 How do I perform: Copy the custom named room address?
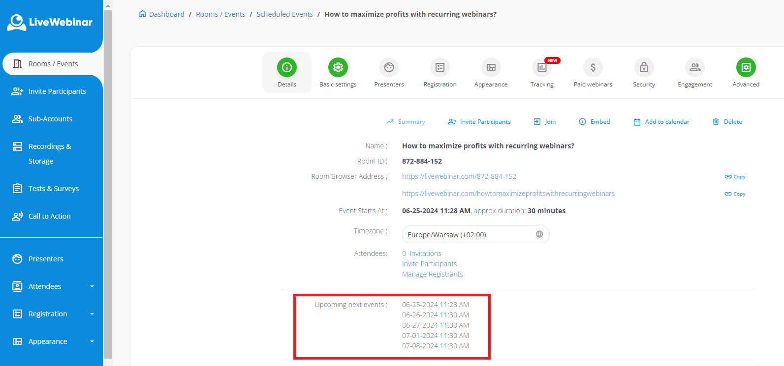tap(735, 194)
